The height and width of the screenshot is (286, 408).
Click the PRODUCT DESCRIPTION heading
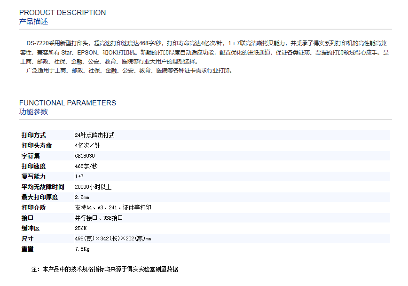[63, 13]
